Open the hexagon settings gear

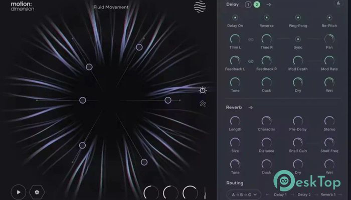coord(36,191)
